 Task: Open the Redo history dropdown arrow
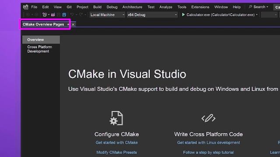tap(85, 15)
